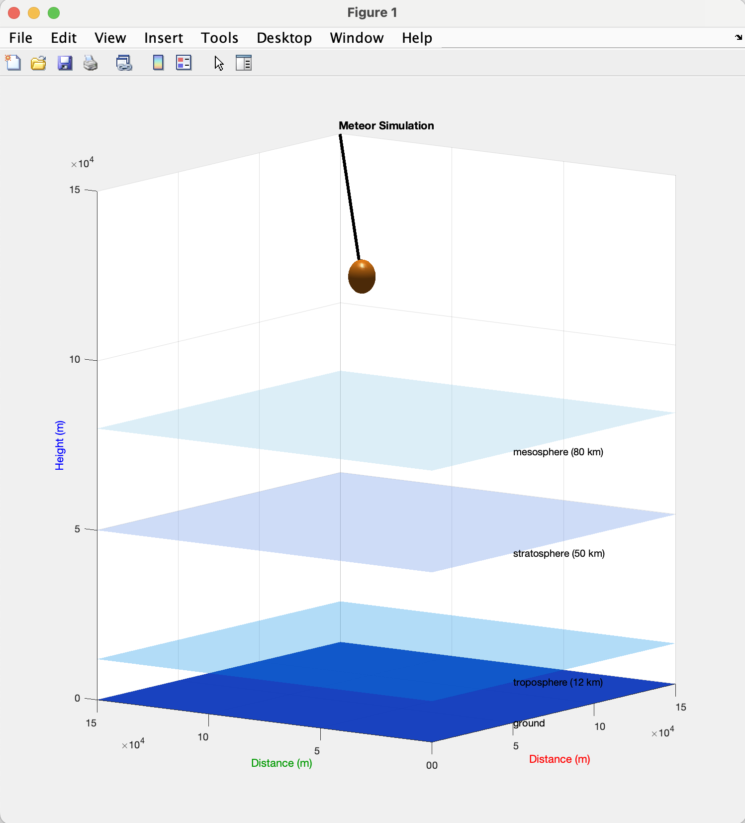Image resolution: width=745 pixels, height=823 pixels.
Task: Click the Link Plot toolbar icon
Action: pos(124,63)
